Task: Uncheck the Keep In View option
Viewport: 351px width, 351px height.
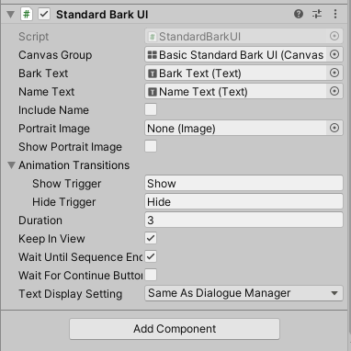Action: click(151, 238)
